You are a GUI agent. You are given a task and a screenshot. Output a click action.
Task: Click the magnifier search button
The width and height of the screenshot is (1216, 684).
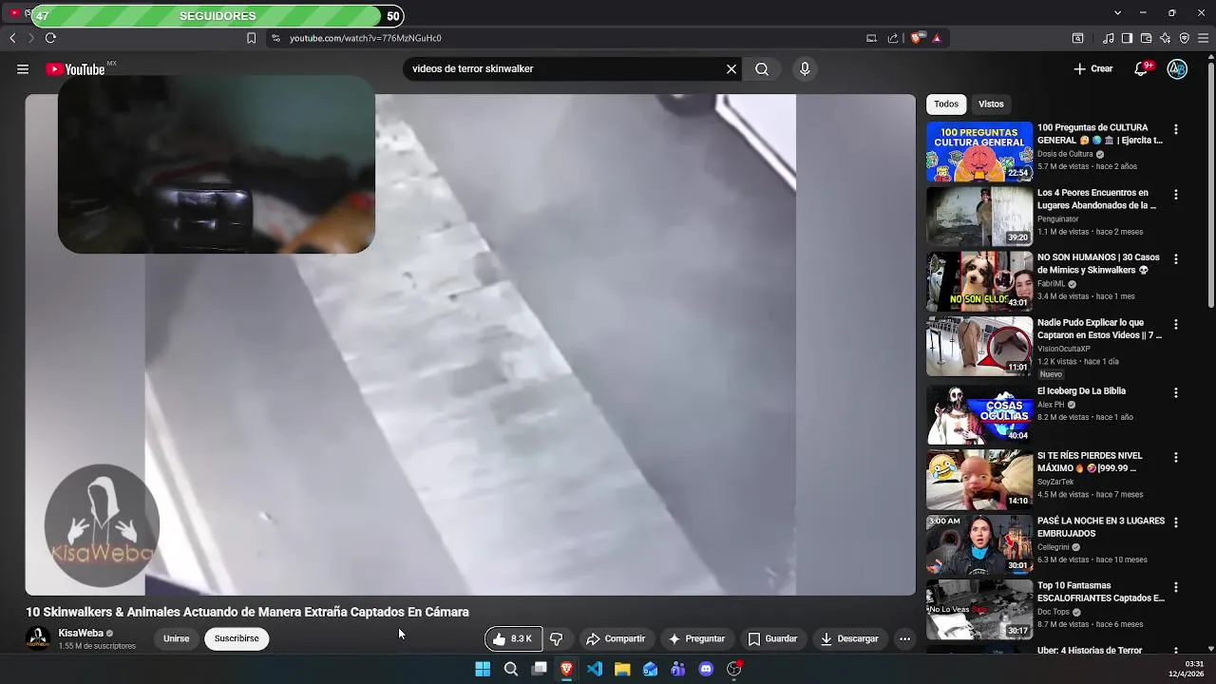tap(762, 69)
